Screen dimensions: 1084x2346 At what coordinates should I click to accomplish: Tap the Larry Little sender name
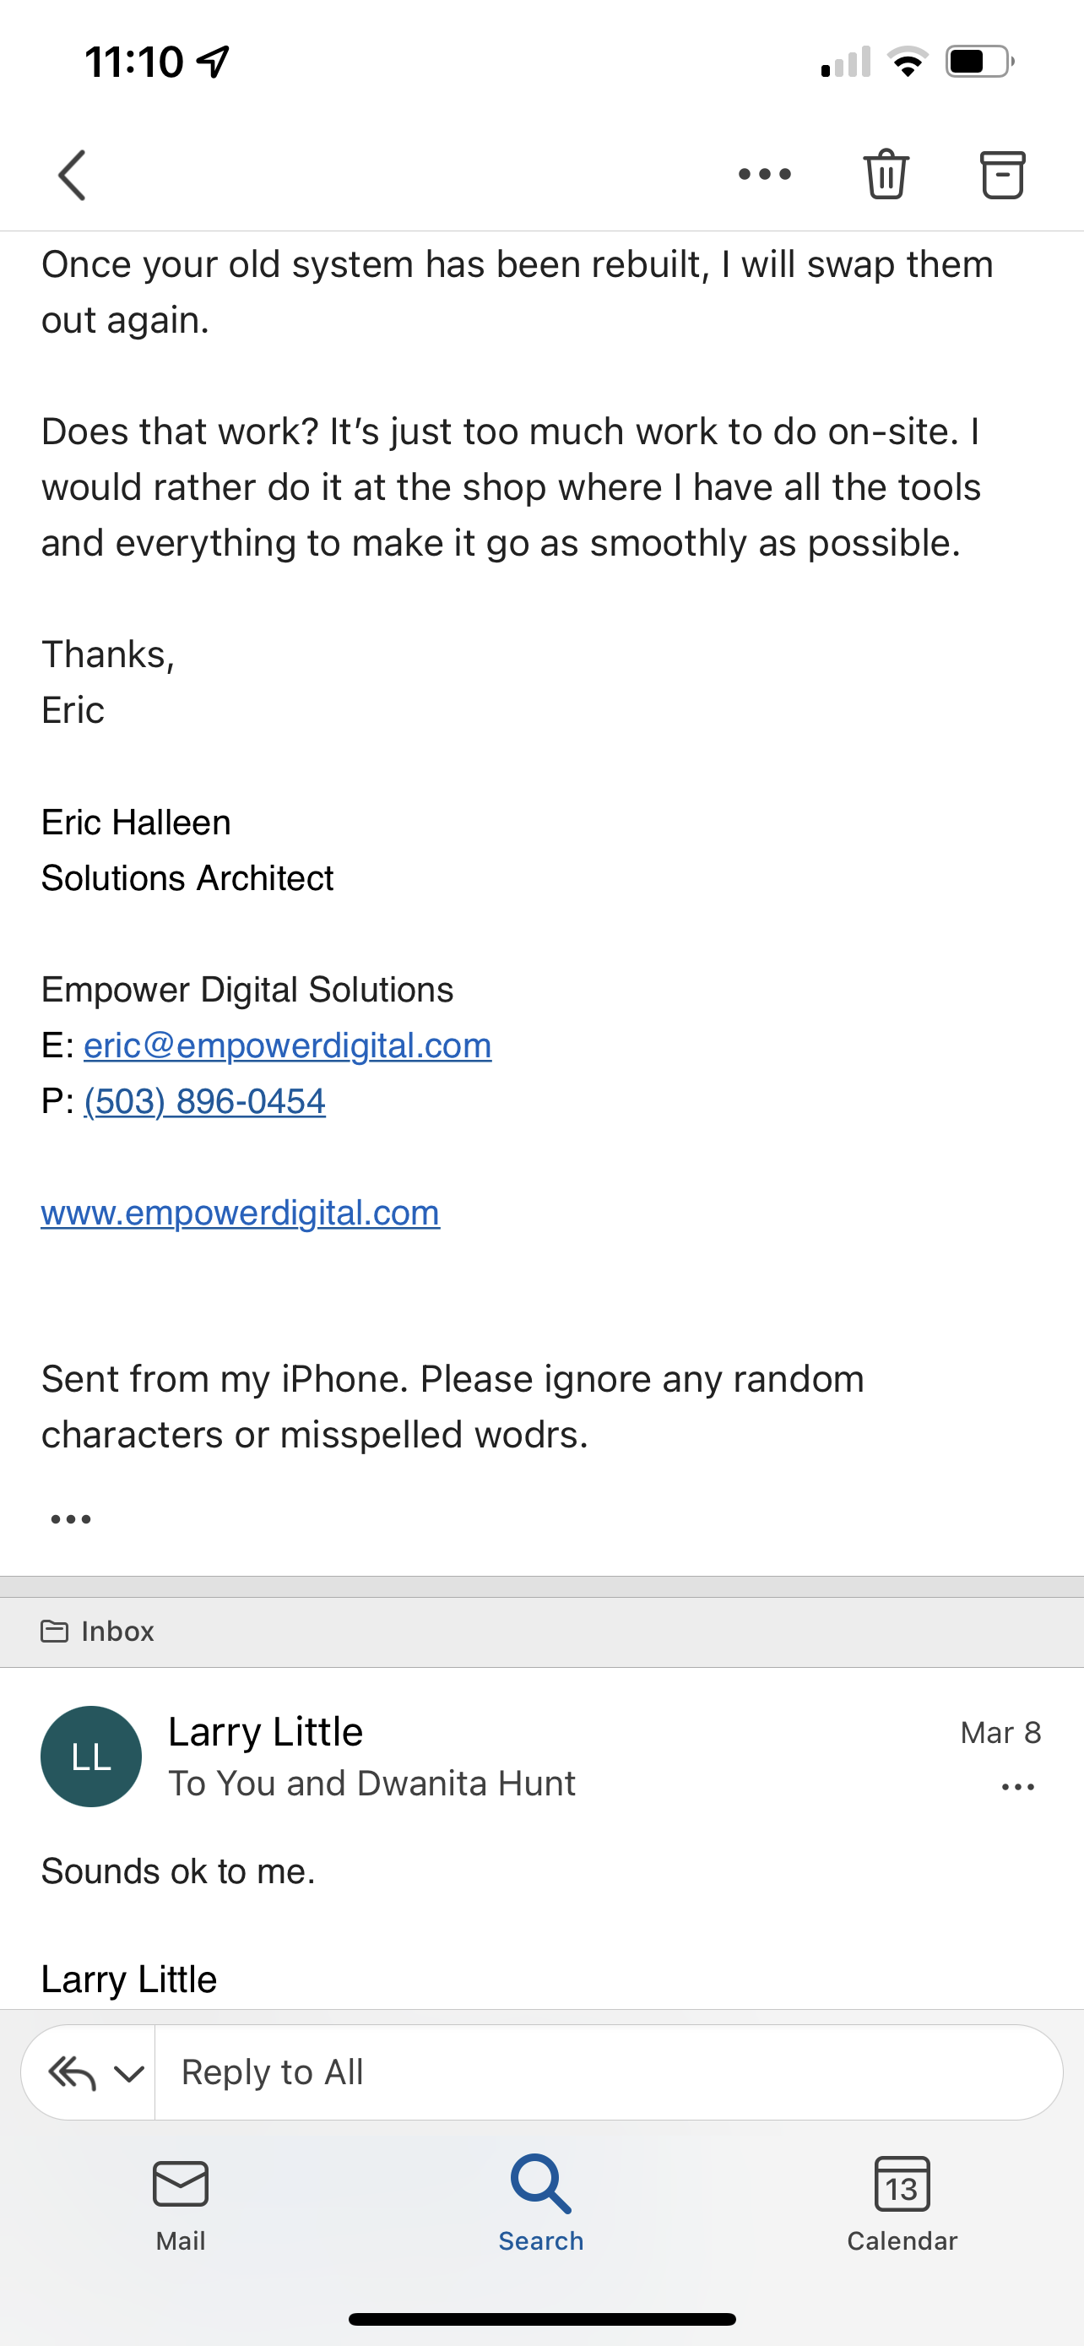(266, 1731)
